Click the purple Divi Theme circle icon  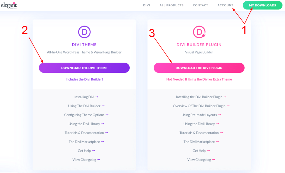(84, 32)
